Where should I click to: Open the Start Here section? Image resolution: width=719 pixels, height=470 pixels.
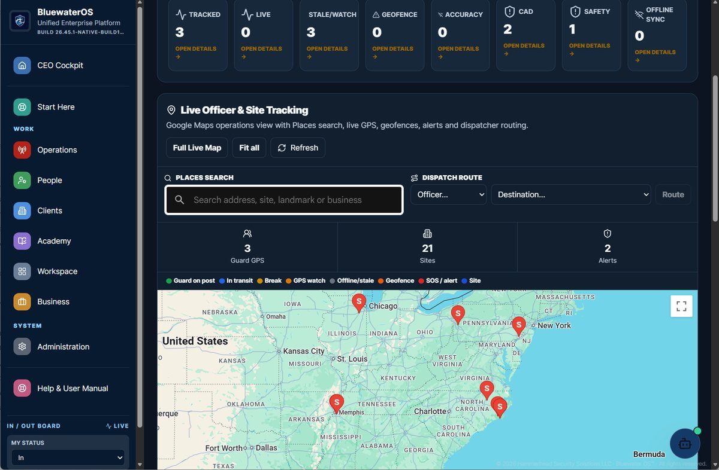(x=71, y=107)
